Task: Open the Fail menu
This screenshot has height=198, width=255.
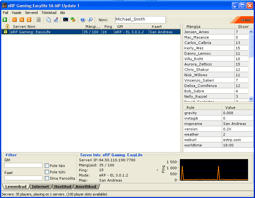Action: click(5, 13)
